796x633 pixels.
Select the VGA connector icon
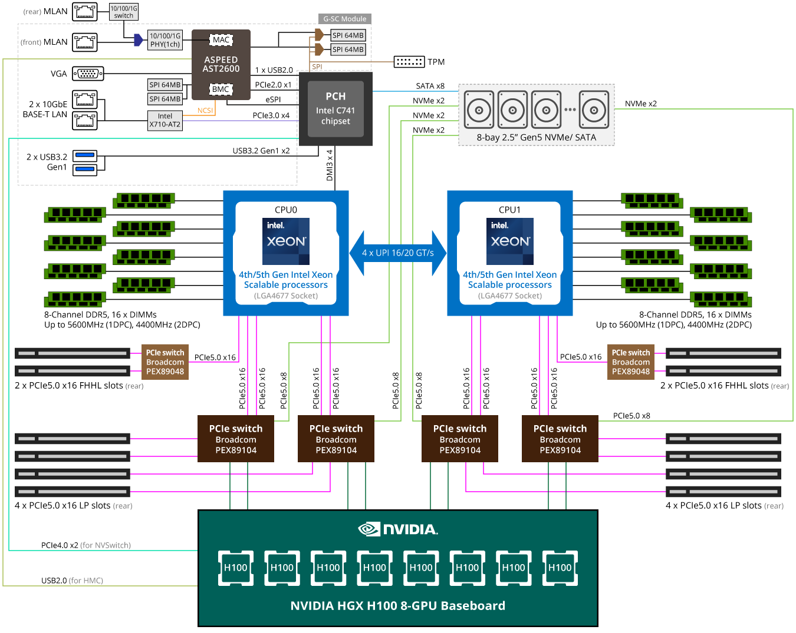[88, 74]
